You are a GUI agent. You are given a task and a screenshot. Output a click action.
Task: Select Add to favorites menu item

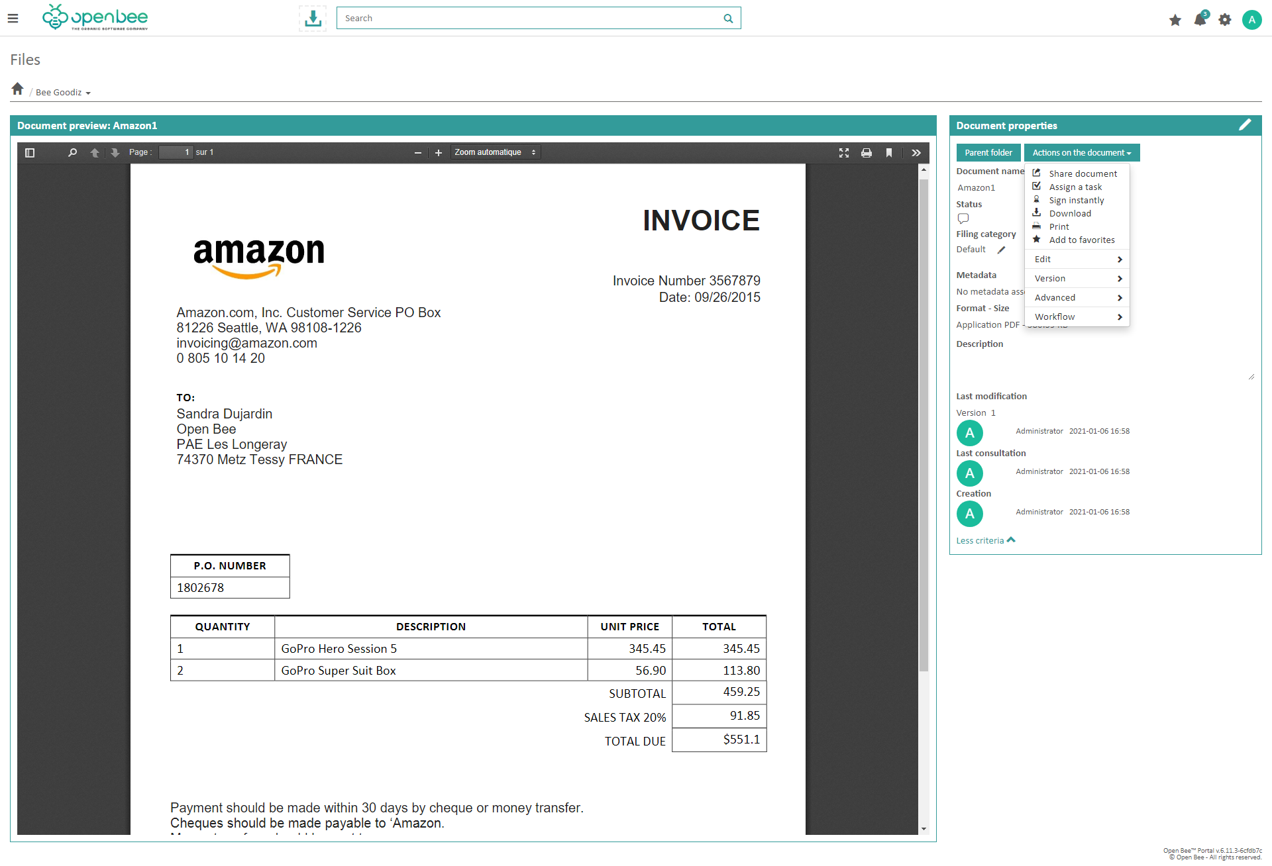click(1077, 240)
